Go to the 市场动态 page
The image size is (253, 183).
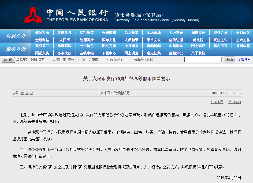tap(176, 46)
